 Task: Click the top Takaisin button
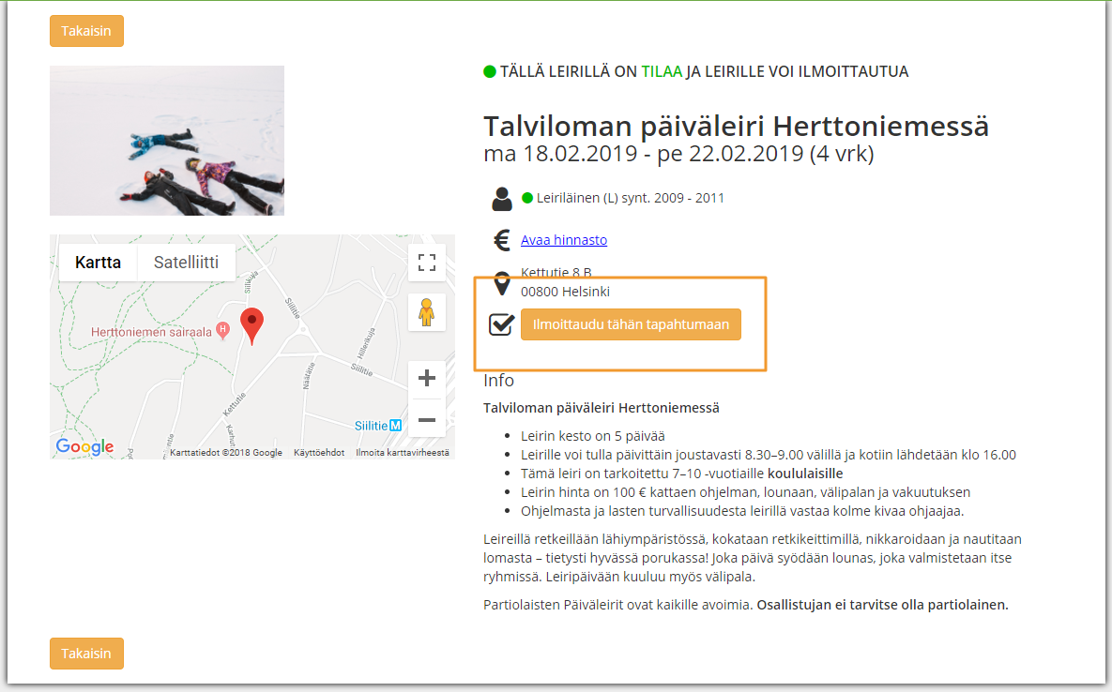tap(86, 31)
